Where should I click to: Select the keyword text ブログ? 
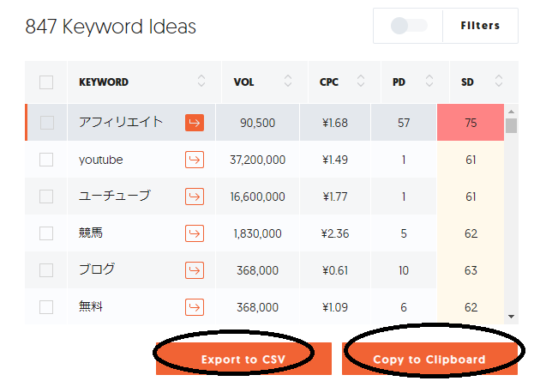pyautogui.click(x=97, y=269)
